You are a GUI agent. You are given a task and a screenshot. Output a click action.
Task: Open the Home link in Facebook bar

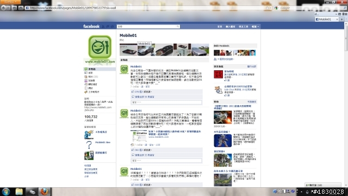click(x=220, y=27)
